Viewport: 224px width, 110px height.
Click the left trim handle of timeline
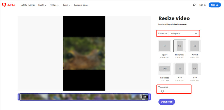pyautogui.click(x=19, y=97)
